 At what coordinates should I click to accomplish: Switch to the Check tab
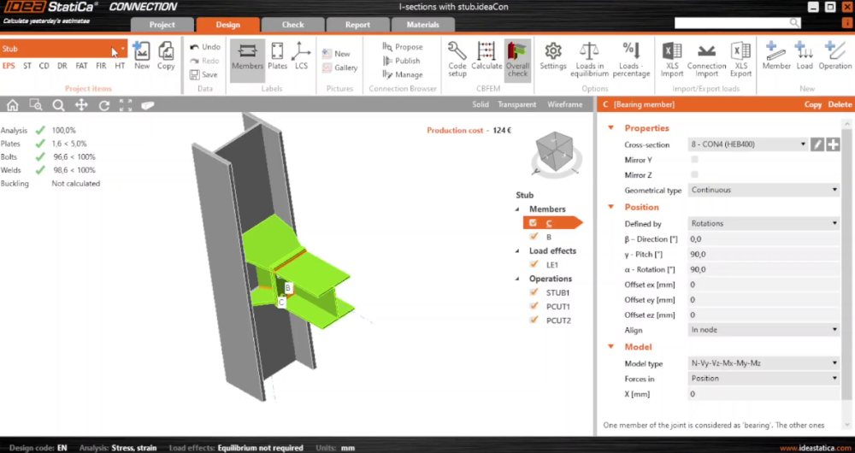click(x=292, y=25)
